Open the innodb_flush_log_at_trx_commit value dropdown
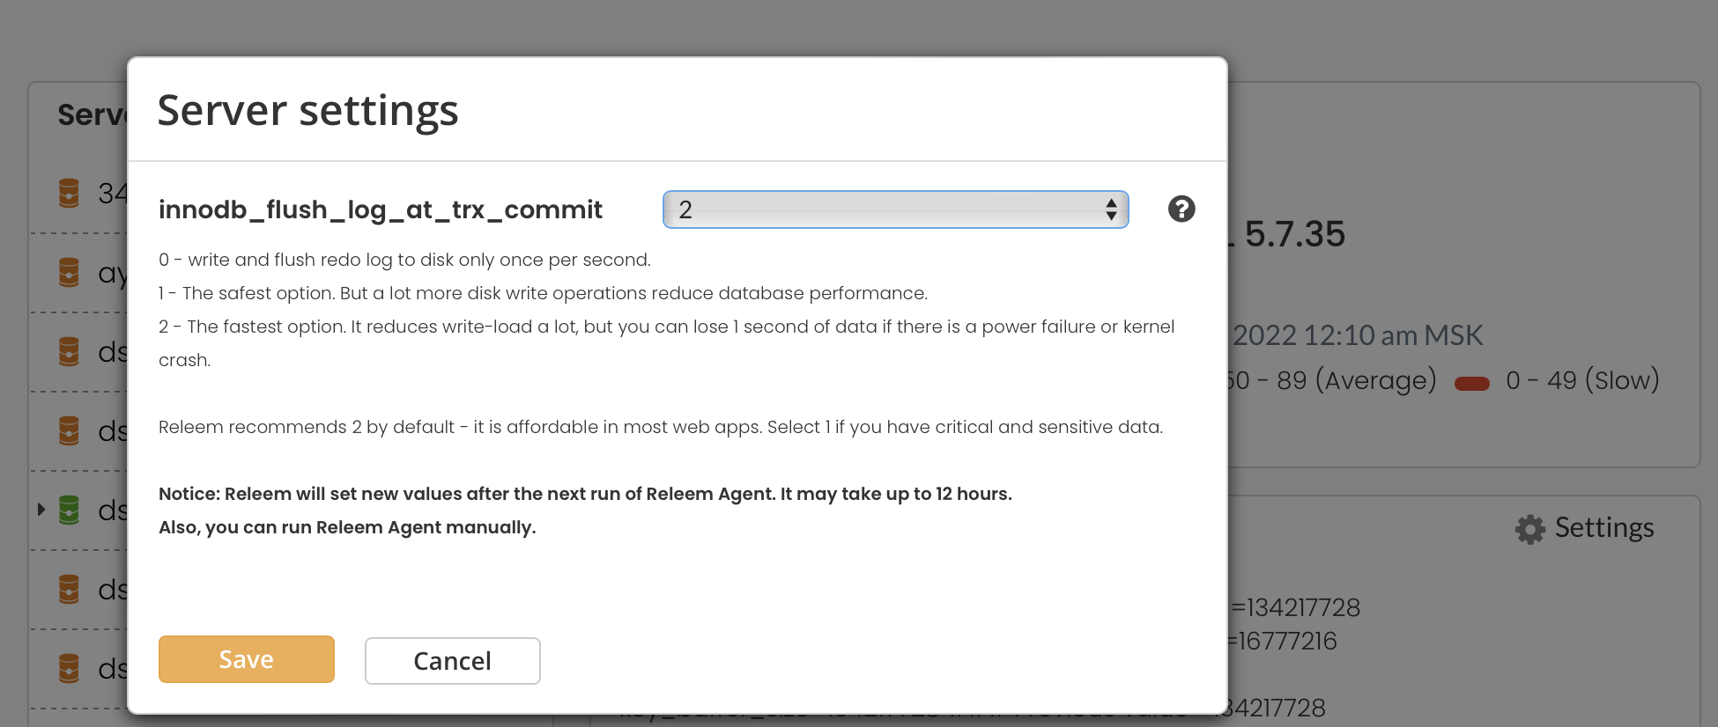Screen dimensions: 1718x727 [x=895, y=209]
